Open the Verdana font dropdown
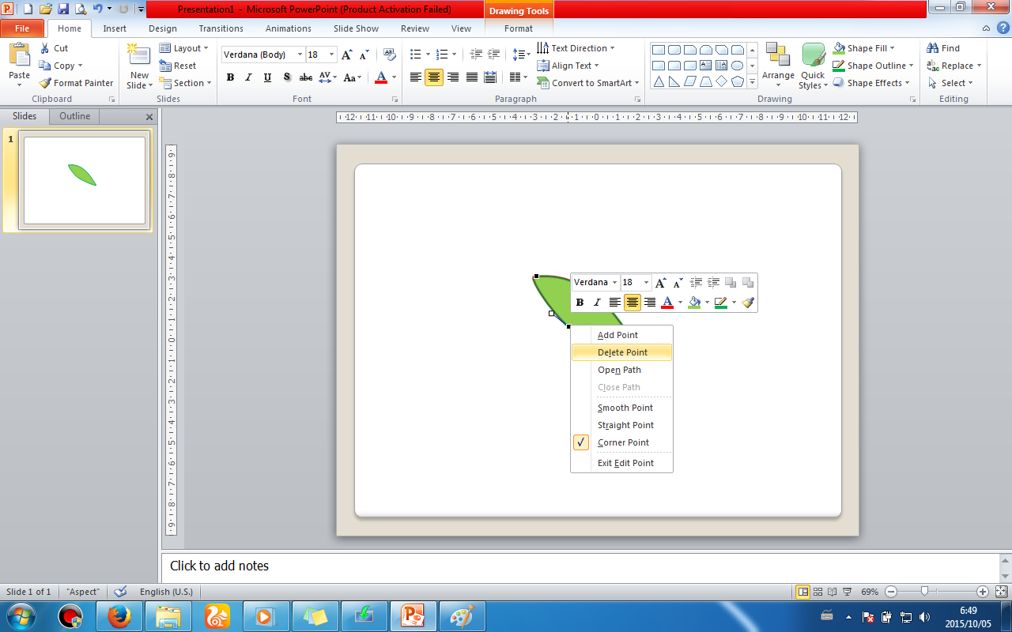The image size is (1012, 632). point(300,55)
